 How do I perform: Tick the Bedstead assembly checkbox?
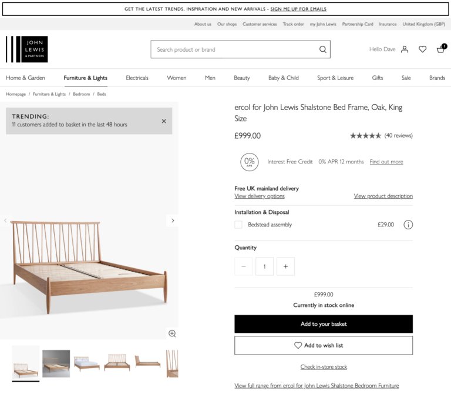point(238,225)
